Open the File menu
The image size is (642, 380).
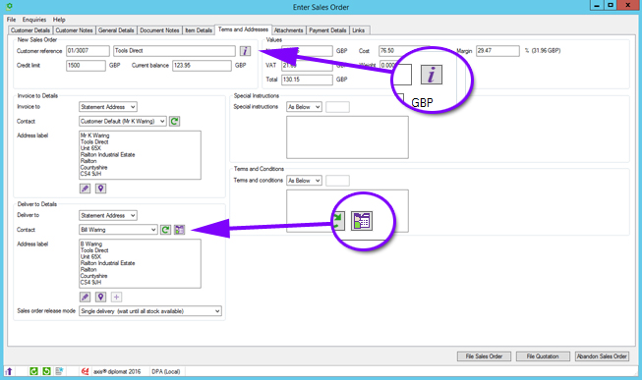12,20
